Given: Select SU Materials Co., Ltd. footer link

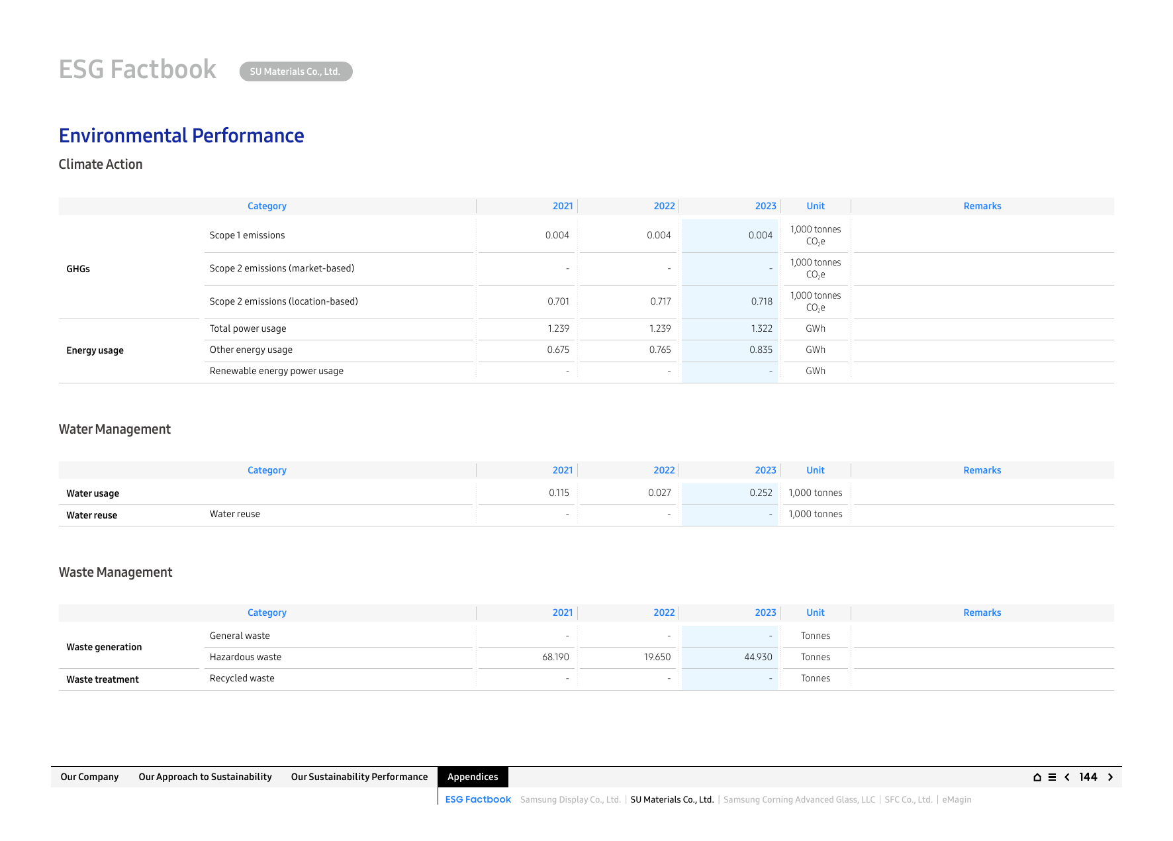Looking at the screenshot, I should pos(672,799).
